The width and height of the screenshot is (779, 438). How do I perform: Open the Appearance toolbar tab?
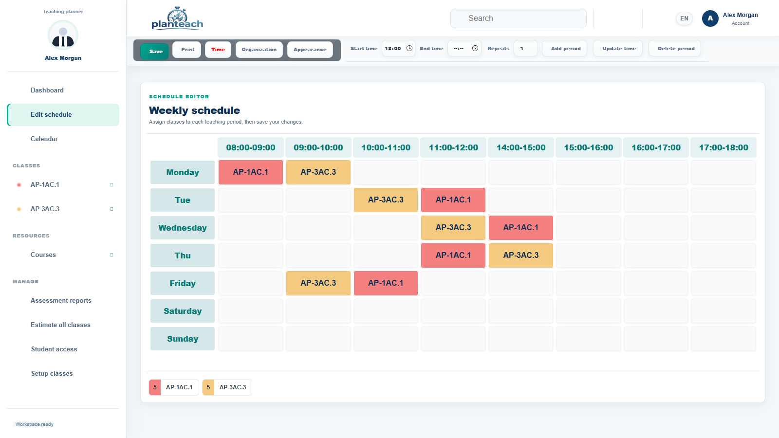(310, 50)
